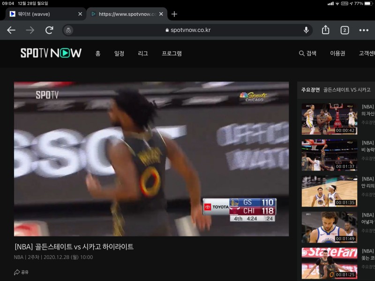Go back to the previous page

click(11, 30)
